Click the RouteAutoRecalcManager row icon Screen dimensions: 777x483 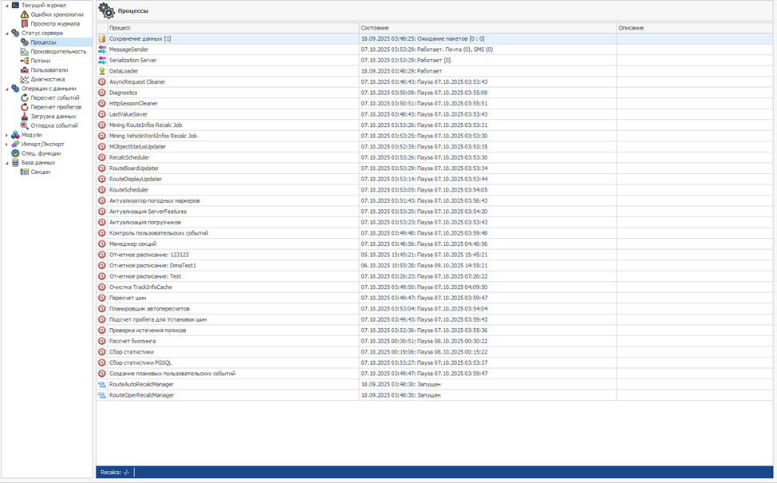(102, 384)
